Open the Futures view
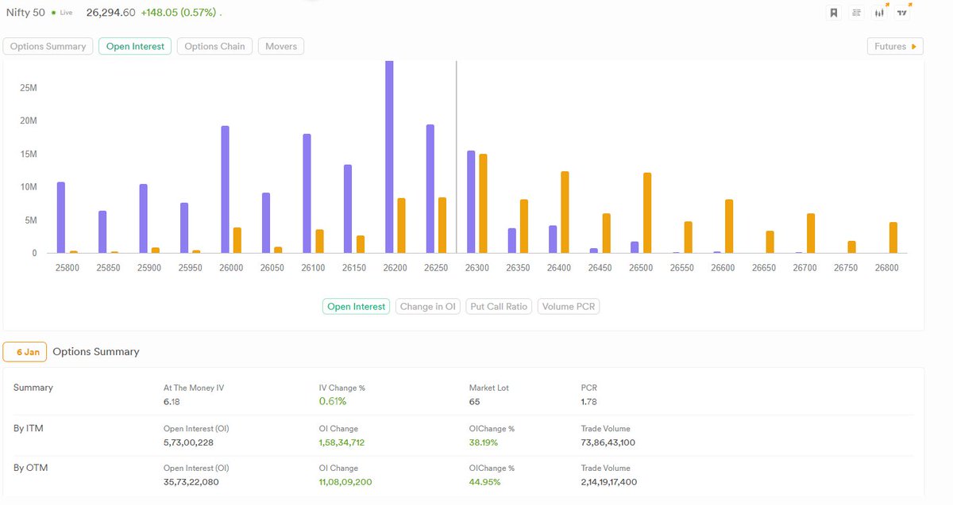This screenshot has width=953, height=505. click(895, 47)
